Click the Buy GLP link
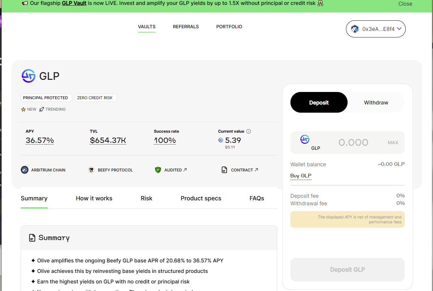The width and height of the screenshot is (433, 291). tap(301, 176)
